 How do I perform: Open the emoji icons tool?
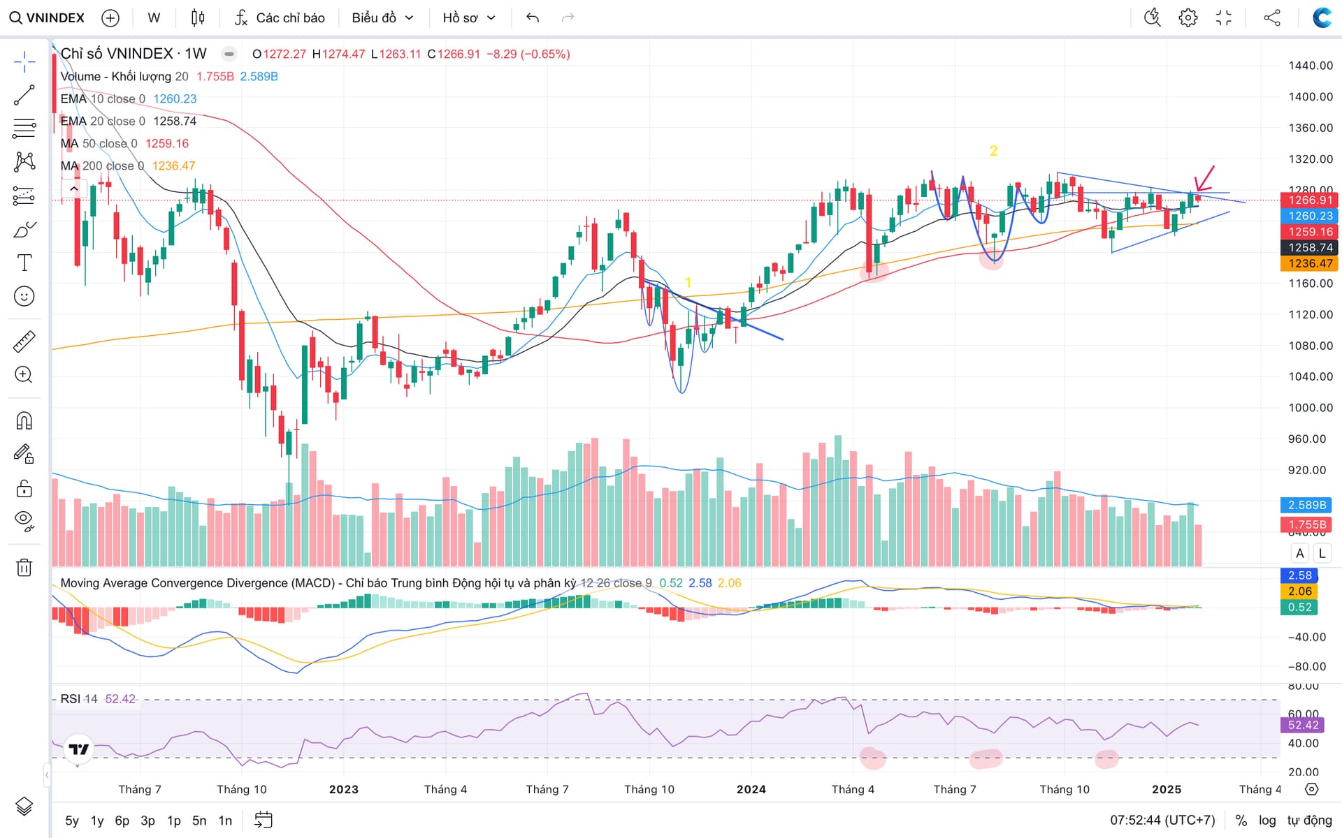(x=24, y=297)
